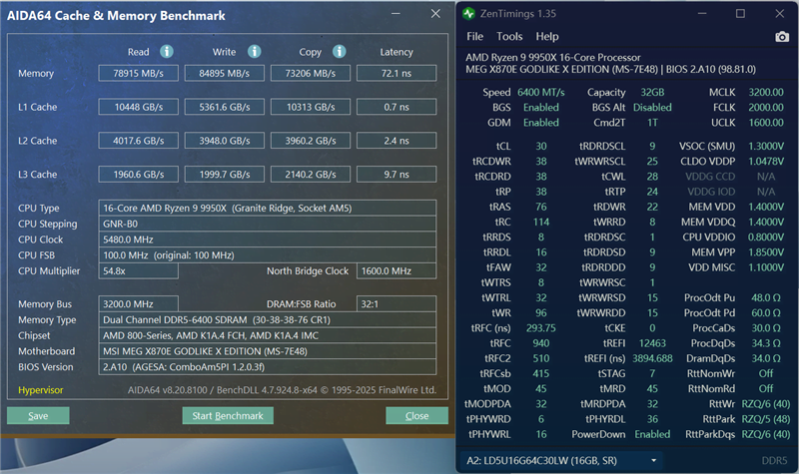
Task: Save the AIDA64 benchmark results
Action: 38,415
